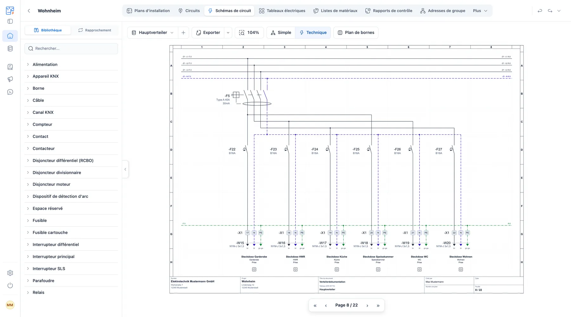This screenshot has height=317, width=571.
Task: Click the undo arrow icon
Action: pyautogui.click(x=540, y=11)
